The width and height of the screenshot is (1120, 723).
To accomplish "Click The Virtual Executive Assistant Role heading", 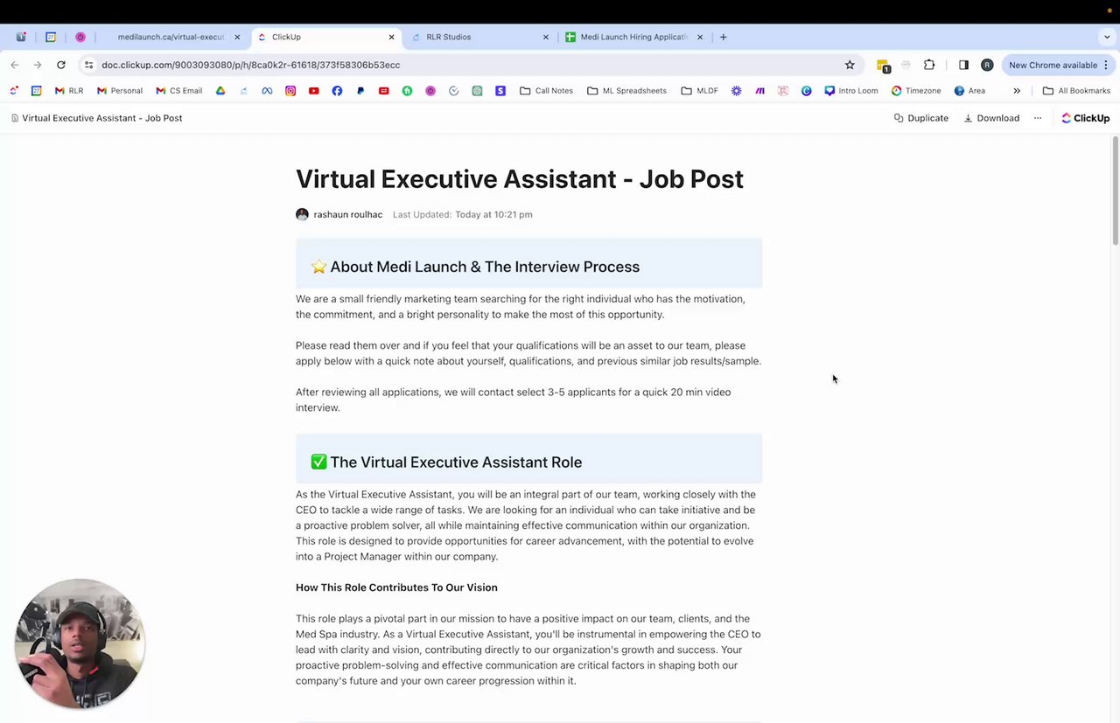I will tap(456, 462).
